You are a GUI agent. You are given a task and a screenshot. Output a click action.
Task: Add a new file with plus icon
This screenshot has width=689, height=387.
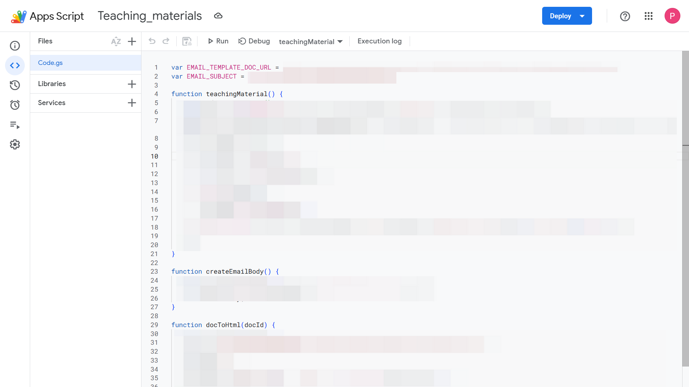coord(132,41)
